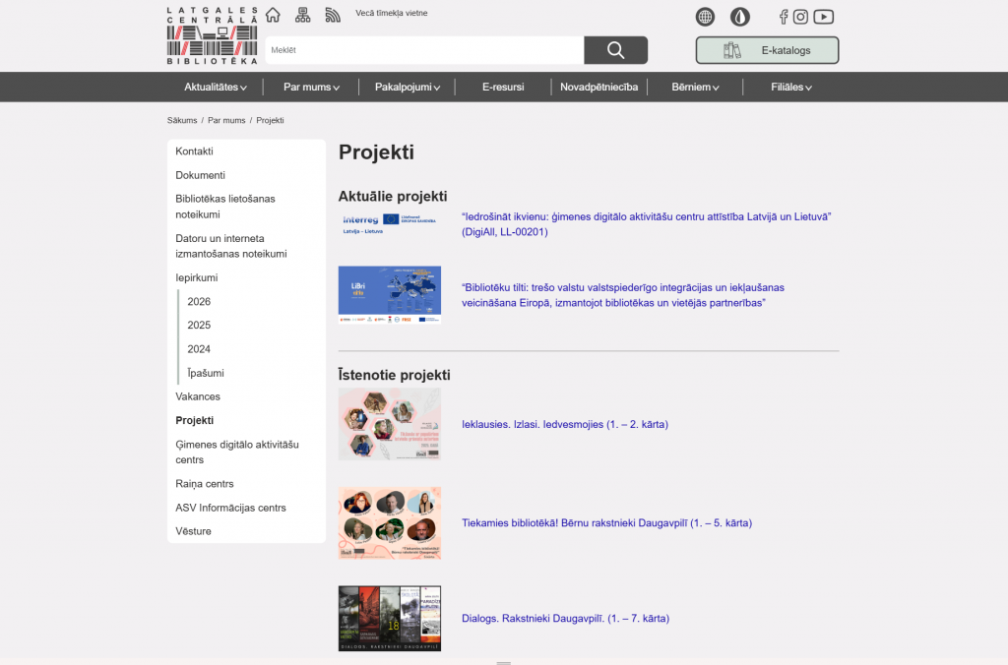1008x665 pixels.
Task: Toggle the contrast droplet icon
Action: pos(739,17)
